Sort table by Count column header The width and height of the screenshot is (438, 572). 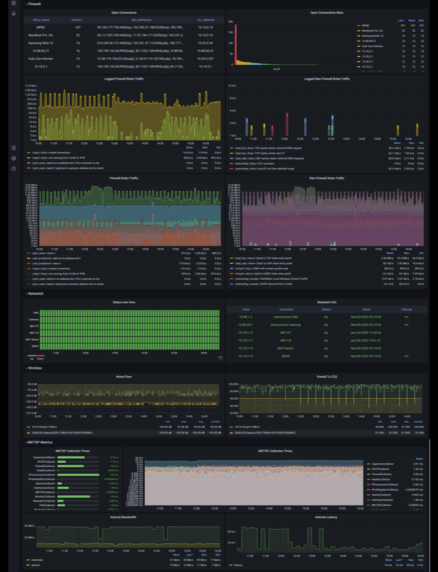point(77,20)
